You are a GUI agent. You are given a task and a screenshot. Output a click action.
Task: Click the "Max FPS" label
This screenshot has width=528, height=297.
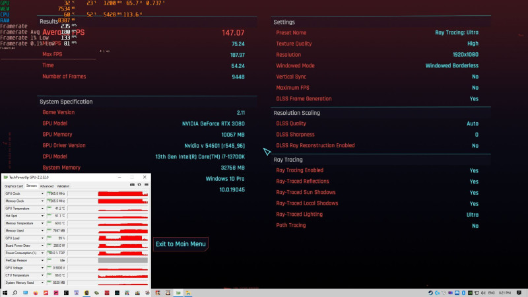(52, 54)
